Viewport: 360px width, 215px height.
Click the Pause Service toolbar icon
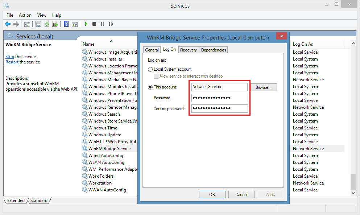click(102, 24)
